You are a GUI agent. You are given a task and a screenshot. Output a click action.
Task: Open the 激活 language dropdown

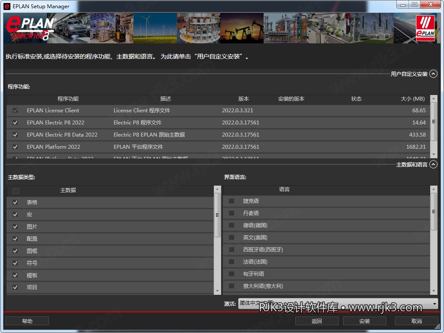coord(338,304)
